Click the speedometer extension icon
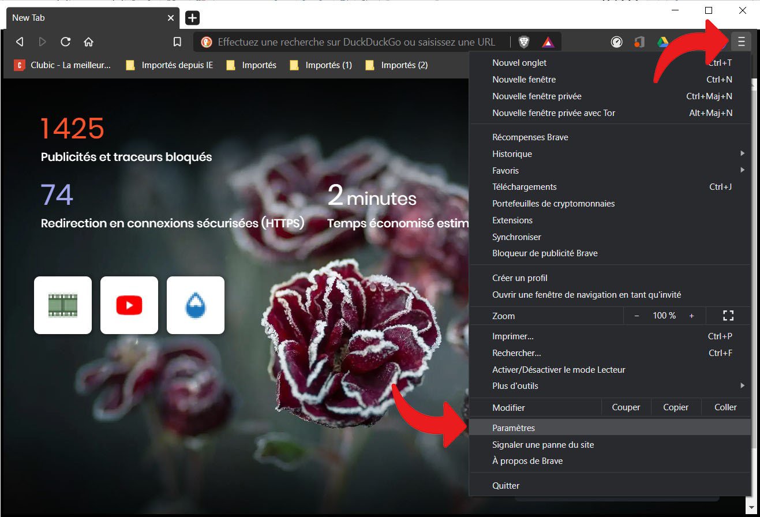This screenshot has width=760, height=517. [x=617, y=42]
